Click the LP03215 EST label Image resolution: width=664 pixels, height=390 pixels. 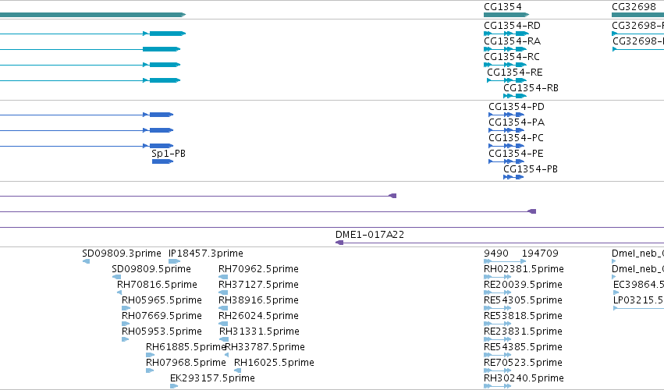tap(638, 300)
